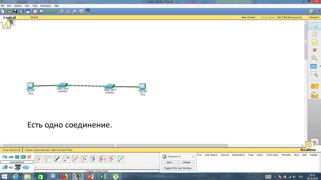Select the green Octal cable
Screen dimensions: 321x180
coord(121,159)
